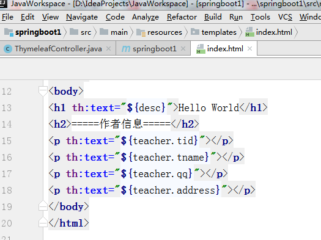
Task: Click resources folder icon in breadcrumb
Action: pyautogui.click(x=141, y=32)
